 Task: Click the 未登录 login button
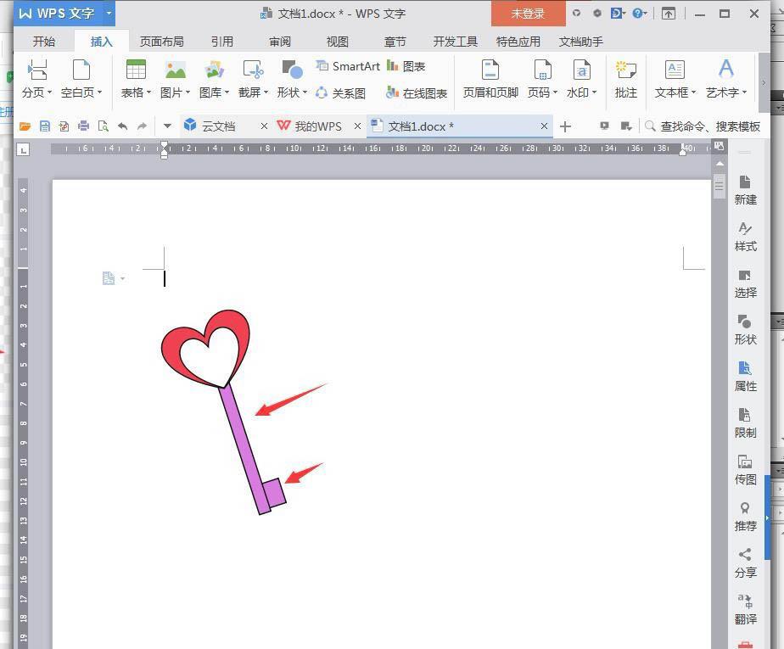[528, 14]
